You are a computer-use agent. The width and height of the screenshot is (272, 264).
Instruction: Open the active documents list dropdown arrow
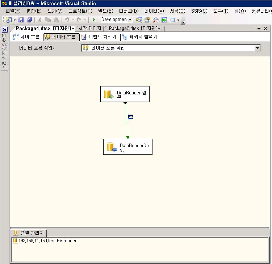point(259,29)
